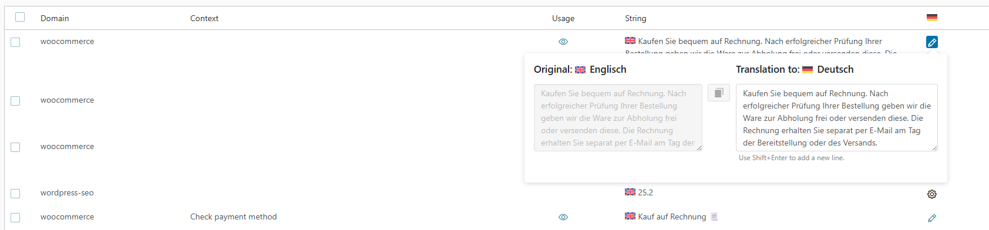The height and width of the screenshot is (230, 989).
Task: Toggle the select-all header checkbox
Action: click(x=20, y=17)
